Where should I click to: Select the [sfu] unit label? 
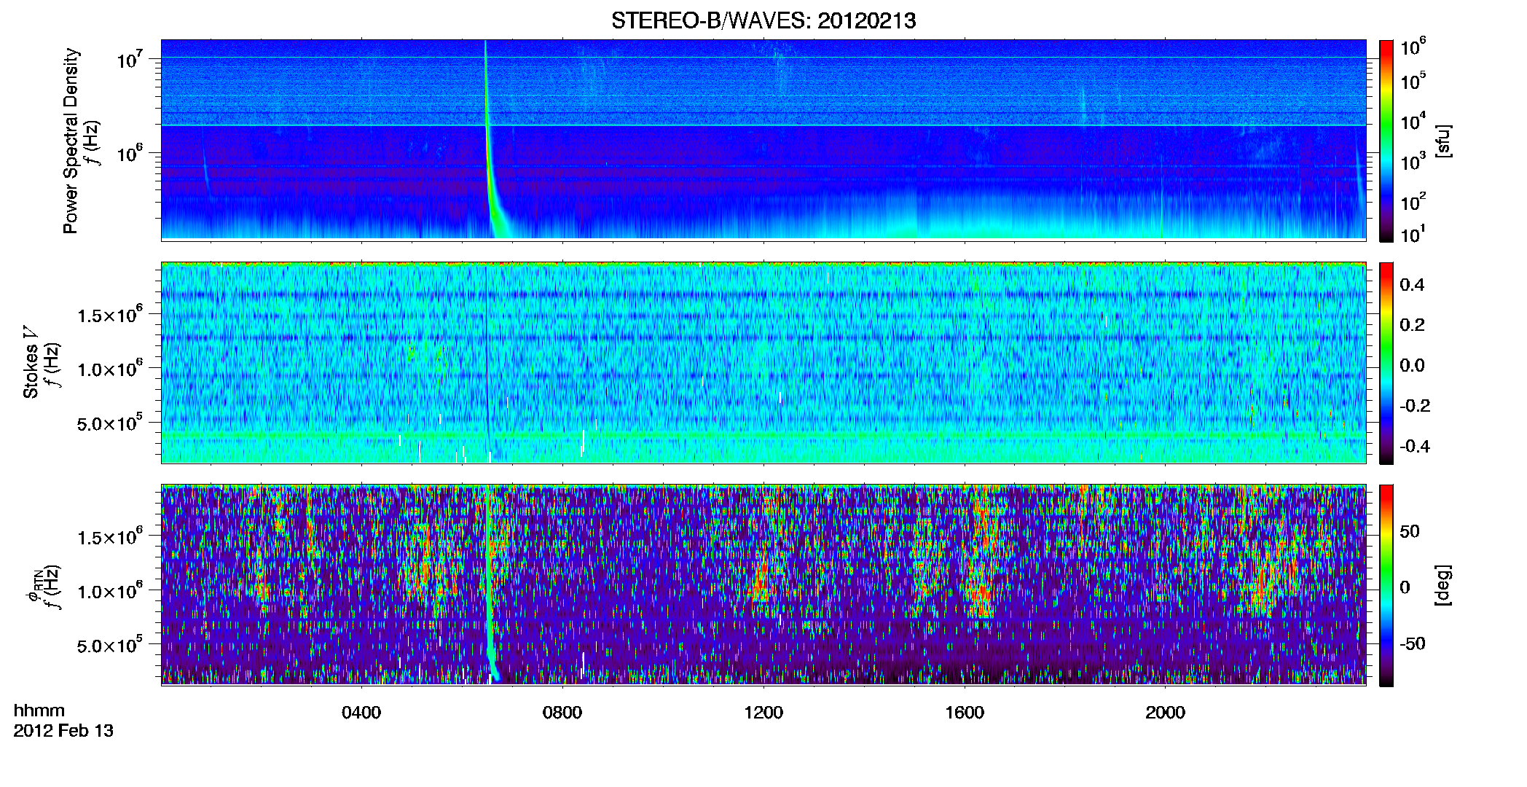[1443, 141]
